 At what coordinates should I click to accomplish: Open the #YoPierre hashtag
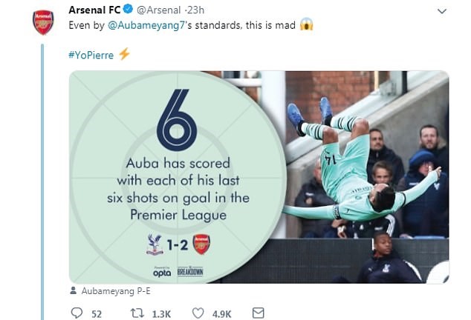pyautogui.click(x=93, y=55)
